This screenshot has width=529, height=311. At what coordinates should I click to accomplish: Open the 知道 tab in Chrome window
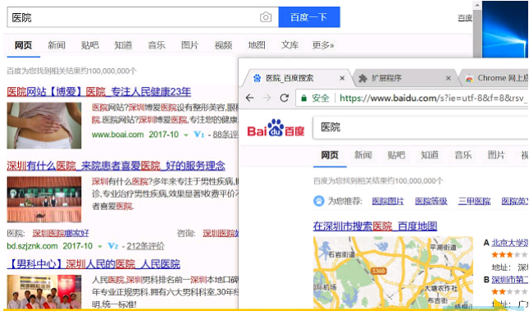[430, 155]
